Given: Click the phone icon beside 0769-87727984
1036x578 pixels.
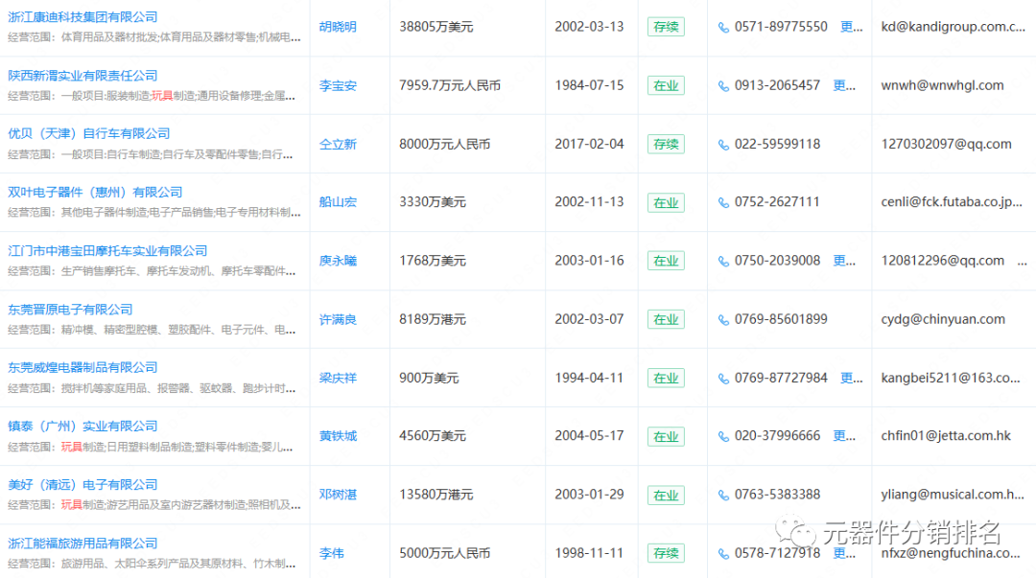Looking at the screenshot, I should click(723, 379).
